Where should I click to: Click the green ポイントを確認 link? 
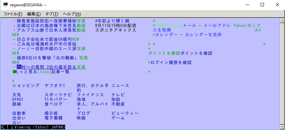(x=164, y=53)
